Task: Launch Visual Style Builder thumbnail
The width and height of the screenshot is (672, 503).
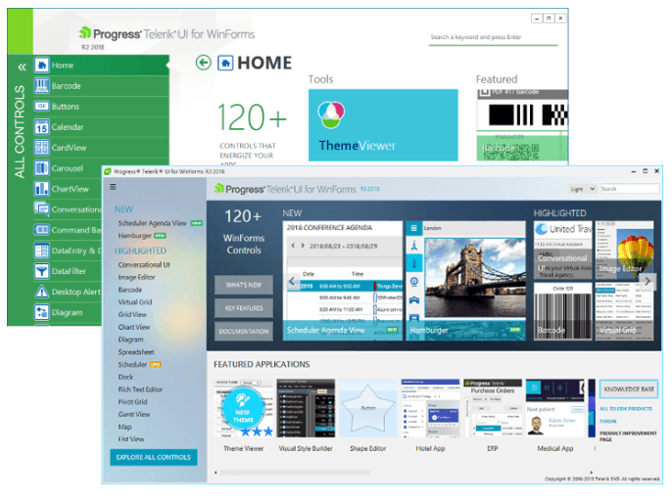Action: (x=306, y=408)
